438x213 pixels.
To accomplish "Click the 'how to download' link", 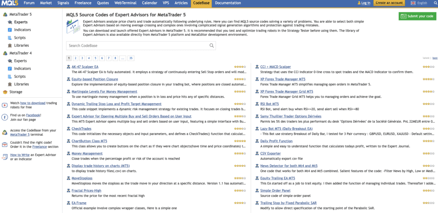I will click(x=33, y=103).
